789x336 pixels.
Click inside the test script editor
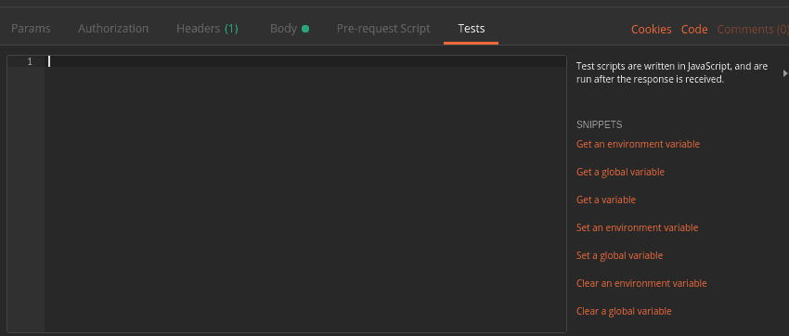pos(305,194)
